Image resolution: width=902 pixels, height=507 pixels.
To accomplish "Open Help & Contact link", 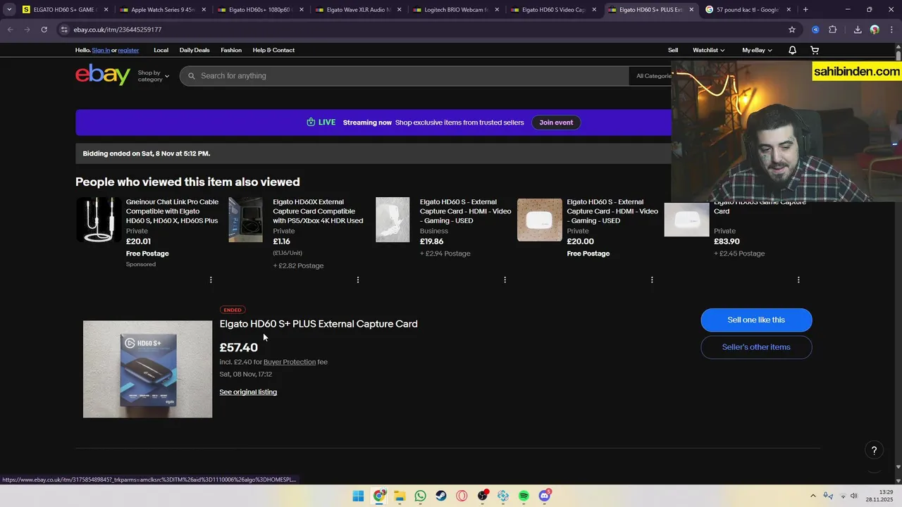I will (x=273, y=50).
